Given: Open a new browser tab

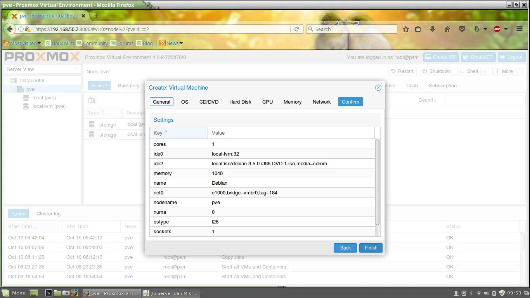Looking at the screenshot, I should pyautogui.click(x=96, y=16).
